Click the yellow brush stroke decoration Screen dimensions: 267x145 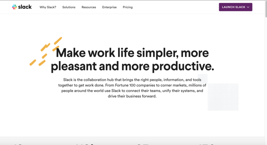46,51
